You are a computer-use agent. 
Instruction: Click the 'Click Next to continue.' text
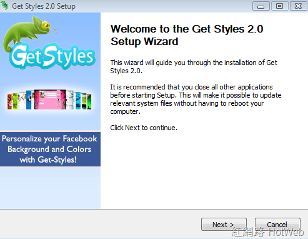[x=144, y=128]
